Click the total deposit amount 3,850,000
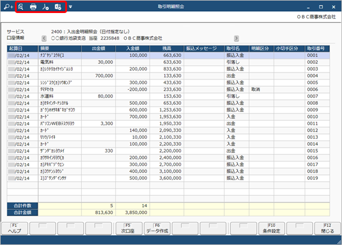This screenshot has height=245, width=342. tap(133, 213)
